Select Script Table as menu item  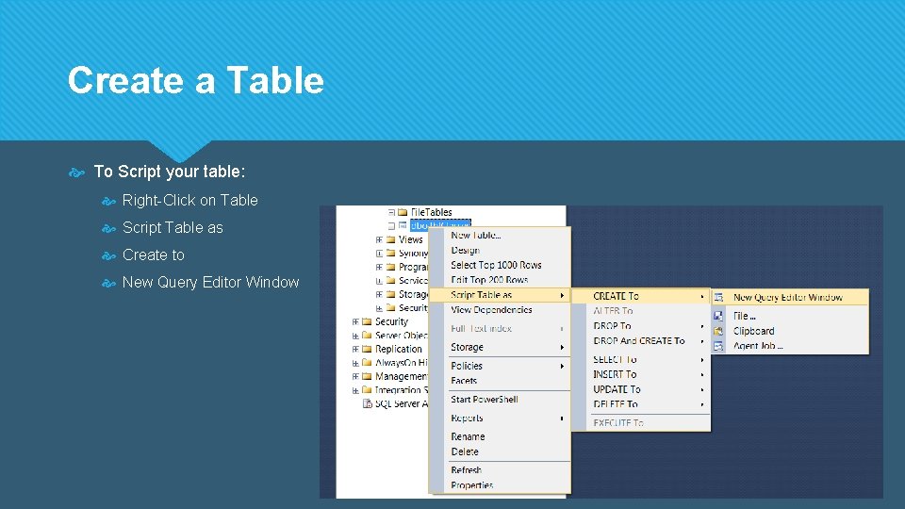500,295
